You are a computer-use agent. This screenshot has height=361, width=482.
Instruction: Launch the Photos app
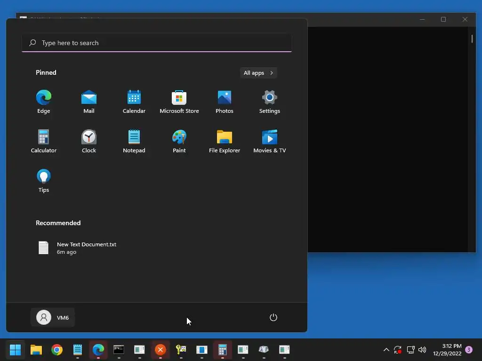tap(225, 102)
